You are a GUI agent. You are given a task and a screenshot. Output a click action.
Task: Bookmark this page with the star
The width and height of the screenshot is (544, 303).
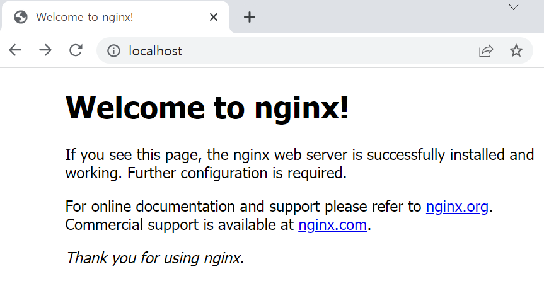pyautogui.click(x=516, y=50)
